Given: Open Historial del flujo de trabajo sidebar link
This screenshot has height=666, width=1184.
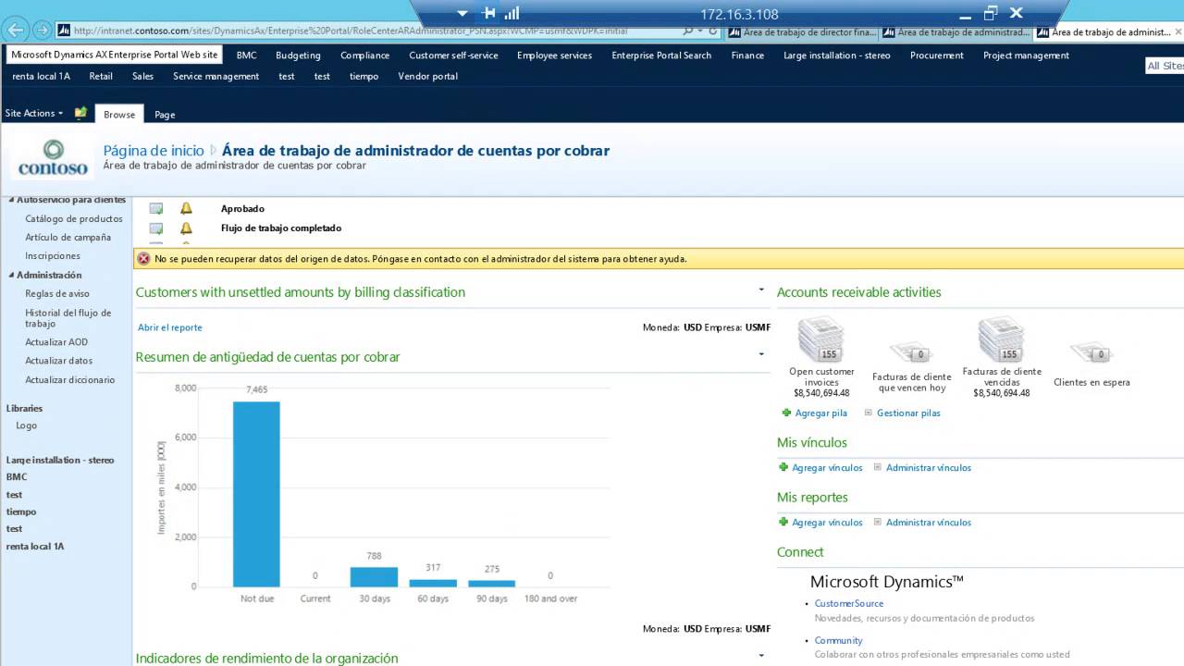Looking at the screenshot, I should click(68, 318).
